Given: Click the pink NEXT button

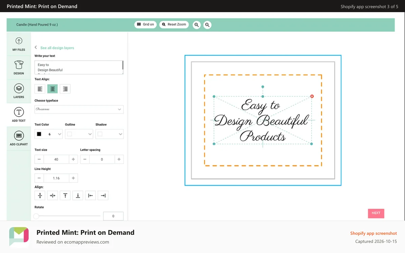Looking at the screenshot, I should coord(376,213).
